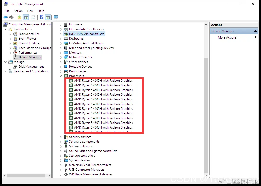Screen dimensions: 261x186
Task: Click the Monitors category icon
Action: pyautogui.click(x=66, y=53)
